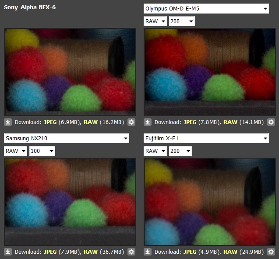The image size is (279, 259).
Task: Expand the Samsung NX210 camera dropdown
Action: tap(67, 138)
